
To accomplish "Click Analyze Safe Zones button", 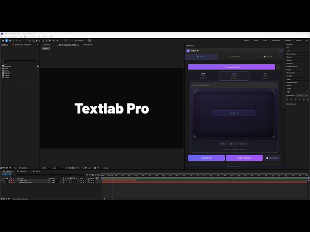I will (232, 67).
